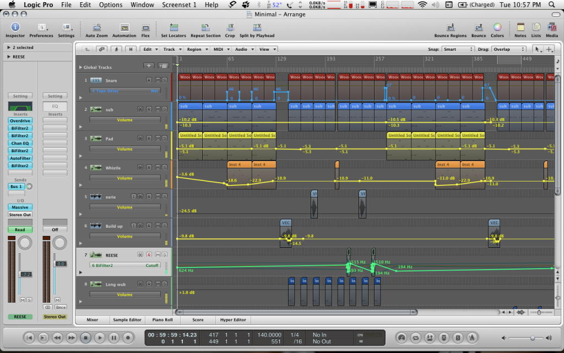Mute the Build up track

(158, 226)
